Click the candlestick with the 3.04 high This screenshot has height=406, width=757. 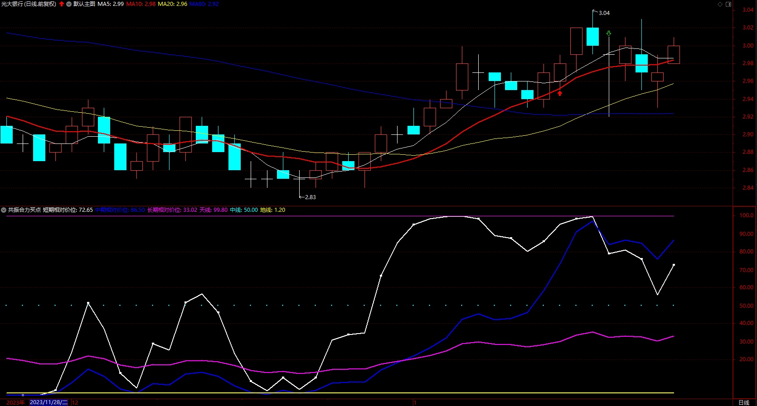click(x=592, y=37)
